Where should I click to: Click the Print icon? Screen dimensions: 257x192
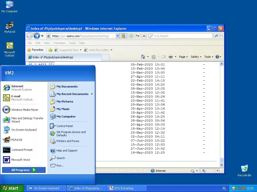point(171,57)
